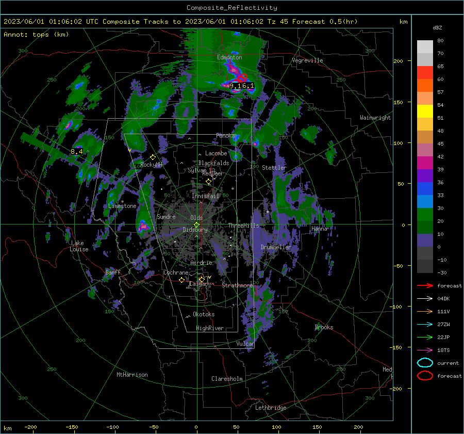Click the yellow diamond marker near Cochrane
464x434 pixels.
pyautogui.click(x=181, y=280)
